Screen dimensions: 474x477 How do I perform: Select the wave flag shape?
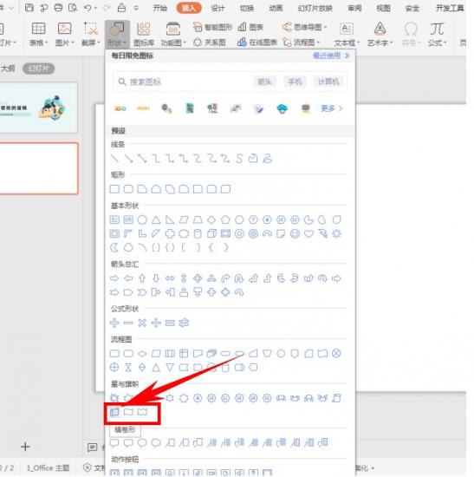(x=128, y=412)
